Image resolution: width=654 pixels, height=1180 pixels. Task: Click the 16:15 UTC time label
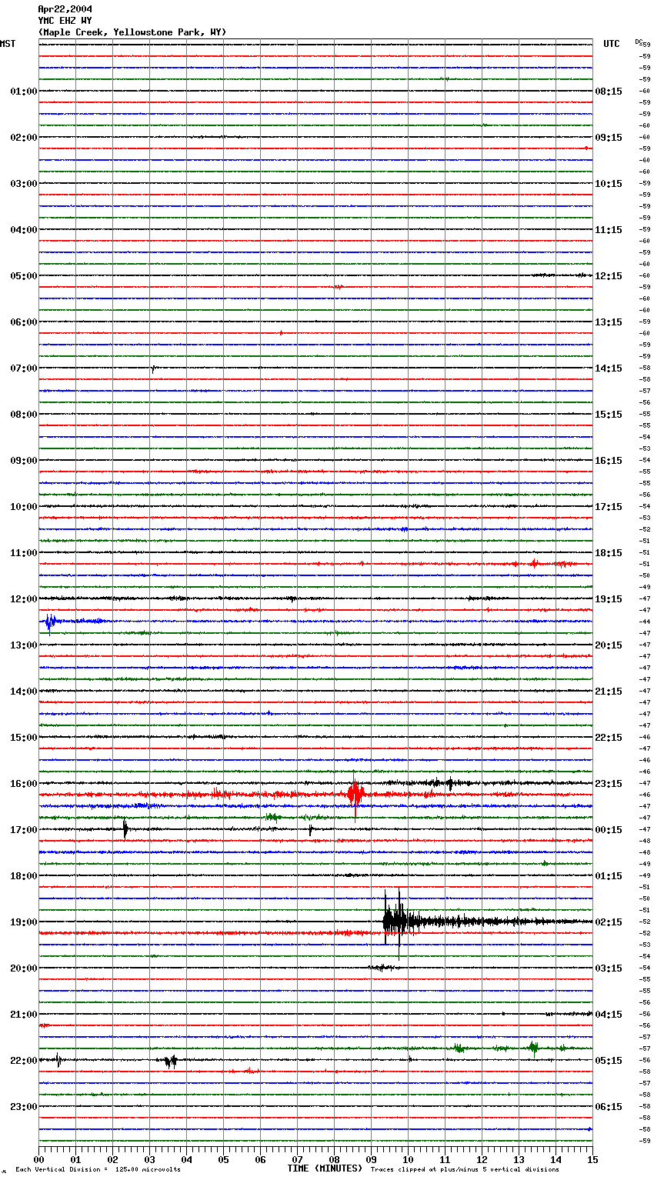[609, 461]
